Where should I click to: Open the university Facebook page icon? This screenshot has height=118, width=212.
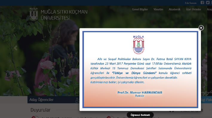[x=202, y=3]
